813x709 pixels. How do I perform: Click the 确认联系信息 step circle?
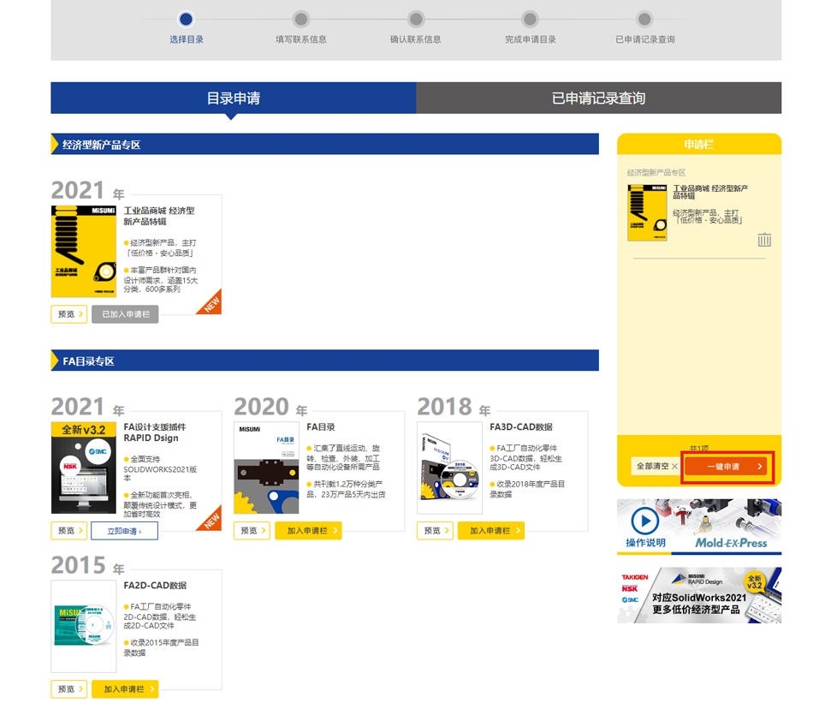click(416, 19)
